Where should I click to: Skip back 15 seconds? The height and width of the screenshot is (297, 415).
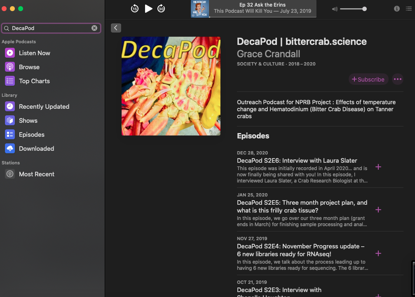point(134,9)
